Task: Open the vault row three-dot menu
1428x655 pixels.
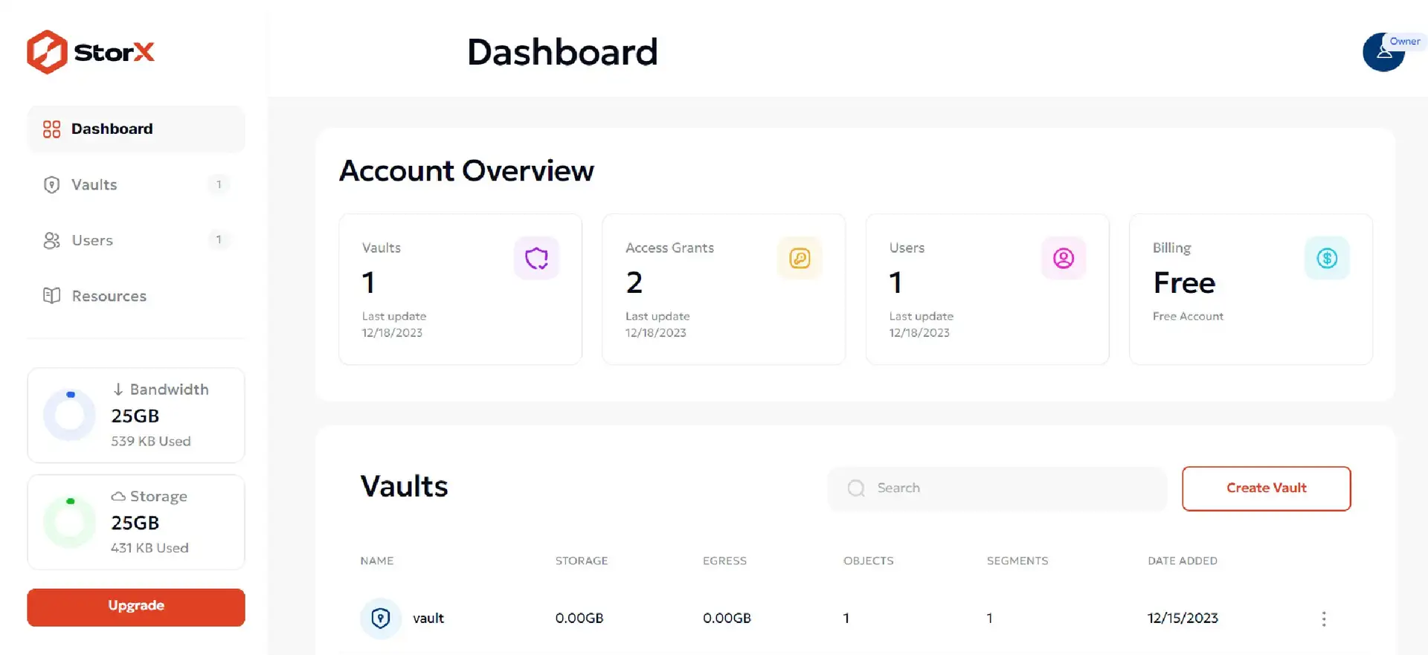Action: (1323, 619)
